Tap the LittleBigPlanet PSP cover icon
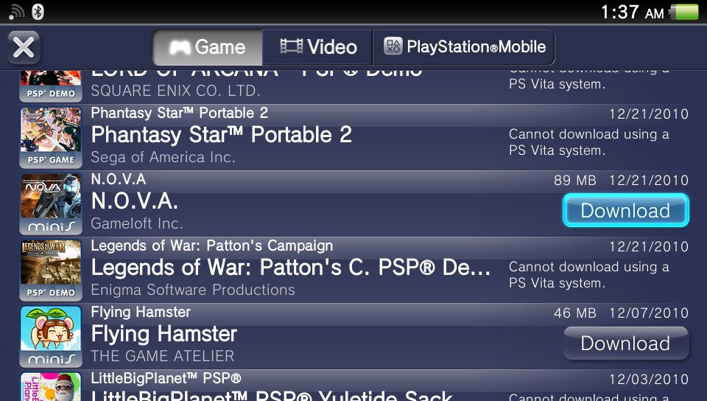The height and width of the screenshot is (401, 707). coord(51,386)
